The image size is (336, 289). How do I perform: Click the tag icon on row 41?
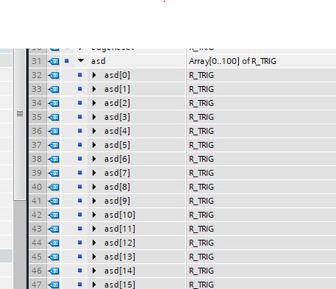(x=54, y=201)
